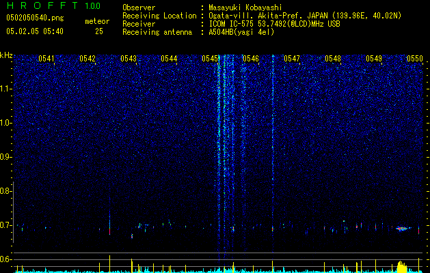Click the 1.0 kHz axis label
Image resolution: width=430 pixels, height=273 pixels.
pyautogui.click(x=5, y=123)
